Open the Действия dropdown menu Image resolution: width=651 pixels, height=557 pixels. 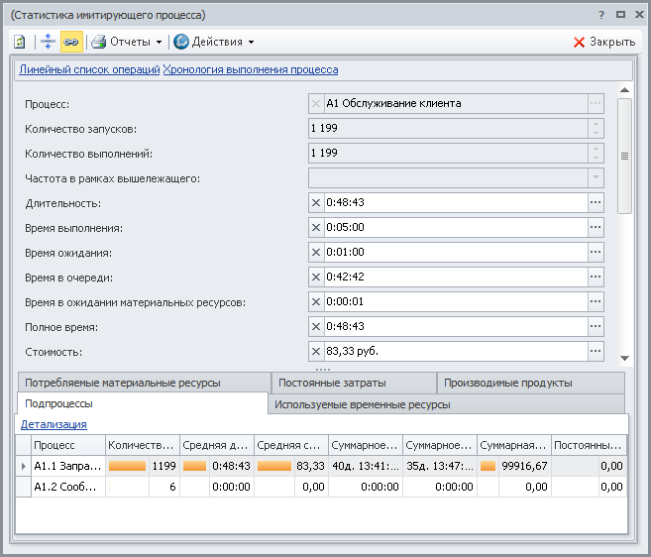(213, 42)
